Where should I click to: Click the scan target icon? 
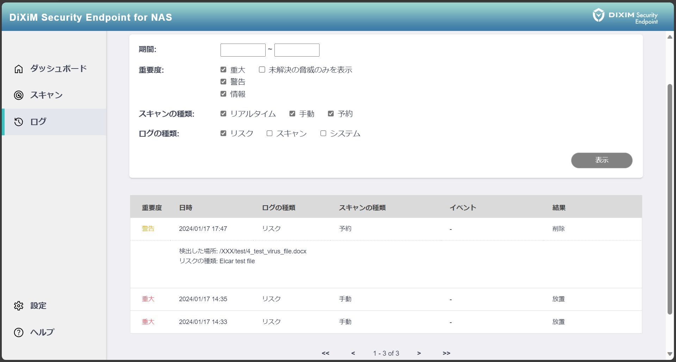click(x=19, y=95)
